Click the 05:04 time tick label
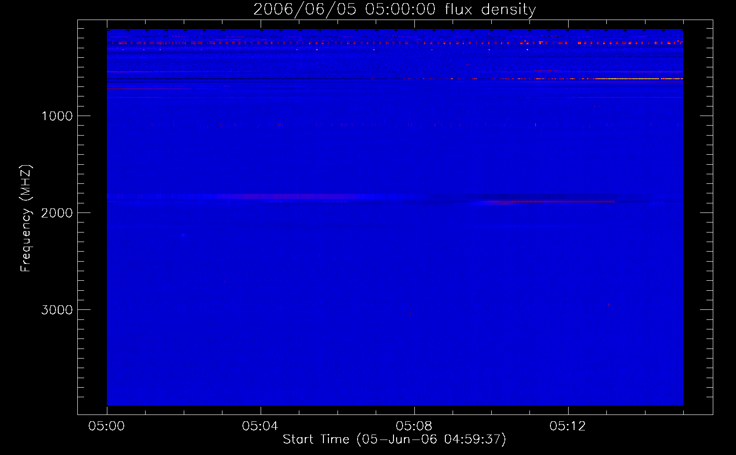The width and height of the screenshot is (736, 455). point(260,426)
